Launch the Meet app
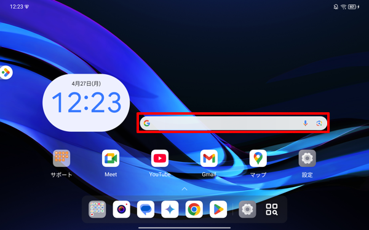 [x=111, y=158]
